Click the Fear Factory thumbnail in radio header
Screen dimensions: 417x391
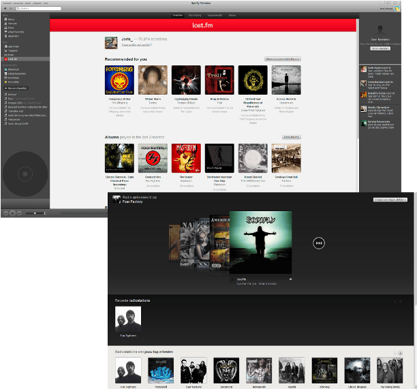coord(117,200)
